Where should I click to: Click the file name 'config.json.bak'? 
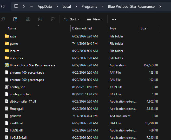click(20, 94)
